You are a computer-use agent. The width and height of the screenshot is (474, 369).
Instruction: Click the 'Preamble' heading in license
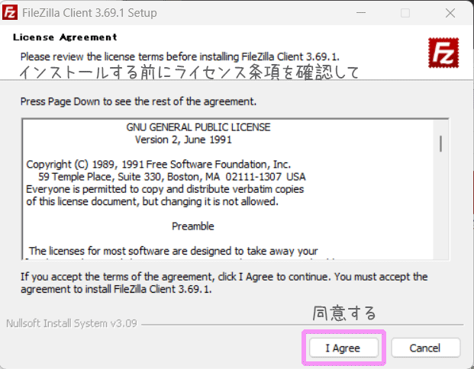[193, 226]
